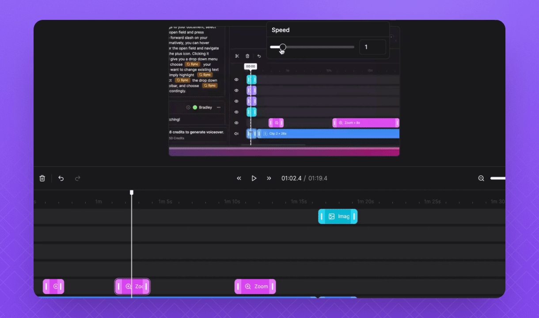Click the left trim handle of Image clip
The height and width of the screenshot is (318, 539).
click(x=322, y=216)
